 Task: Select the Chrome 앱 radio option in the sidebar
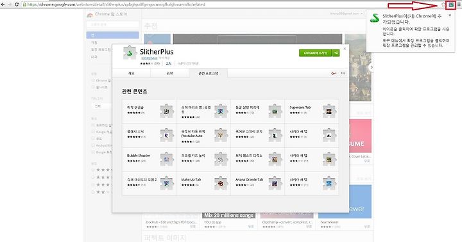click(93, 80)
